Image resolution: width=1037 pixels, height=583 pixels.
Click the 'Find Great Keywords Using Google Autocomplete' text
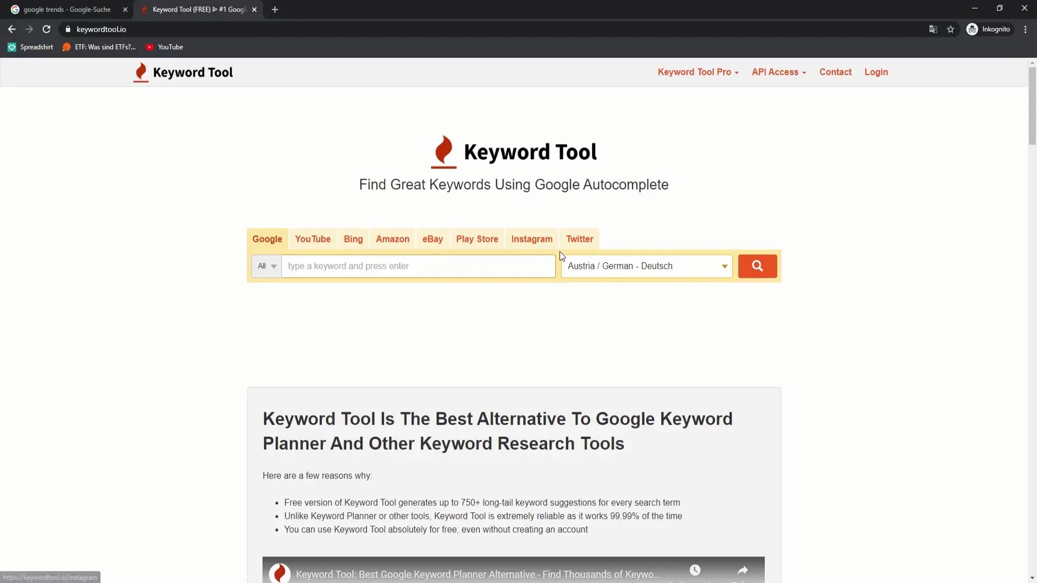514,185
